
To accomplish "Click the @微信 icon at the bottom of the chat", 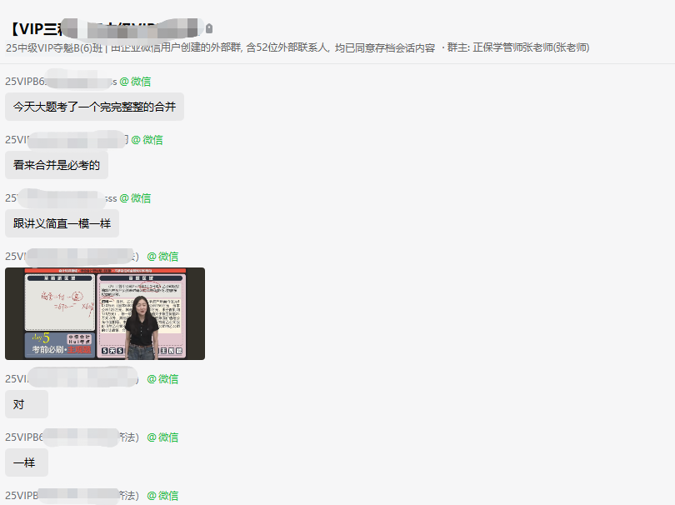I will 163,495.
